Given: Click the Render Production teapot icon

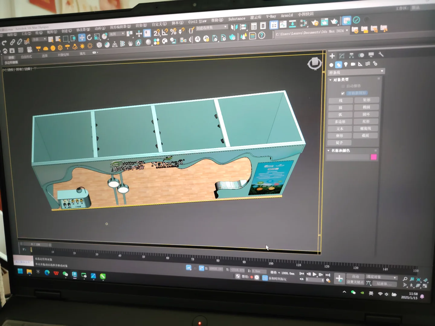Looking at the screenshot, I should (334, 21).
